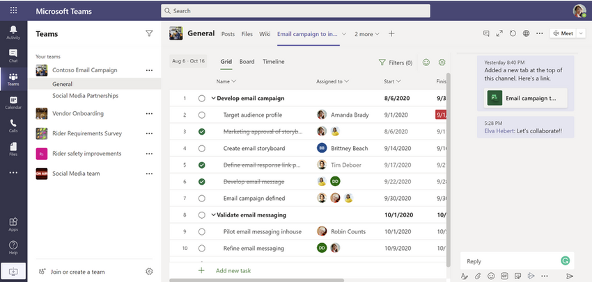Screen dimensions: 592x282
Task: Mark Target audience profile task complete
Action: (x=201, y=115)
